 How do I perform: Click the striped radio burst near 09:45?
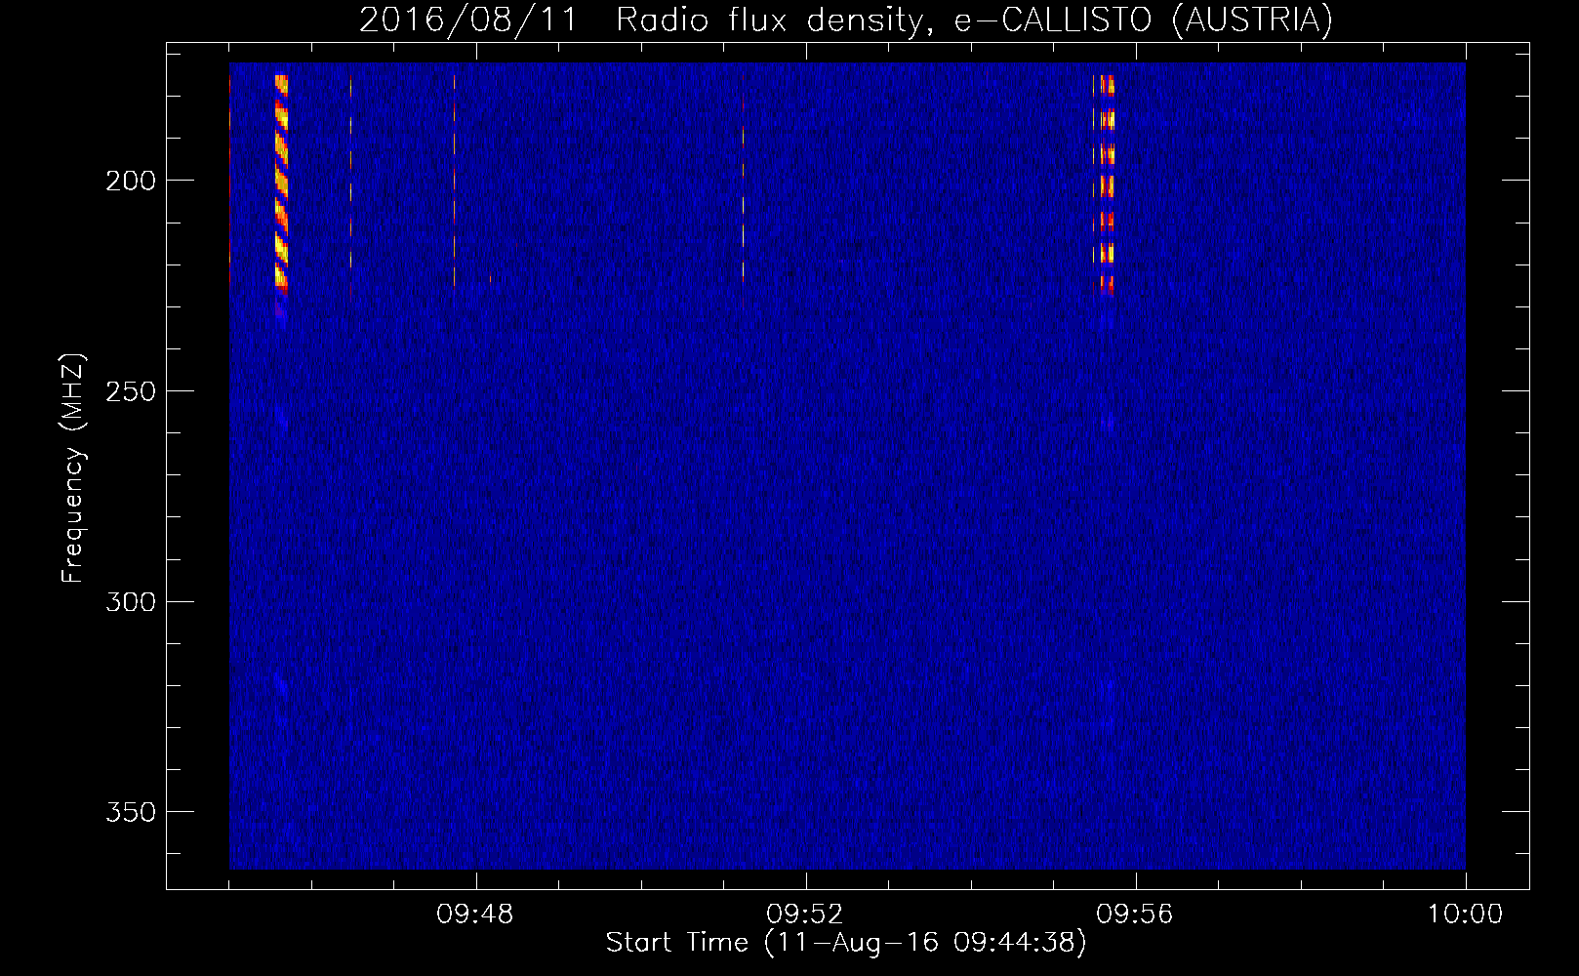[x=281, y=183]
